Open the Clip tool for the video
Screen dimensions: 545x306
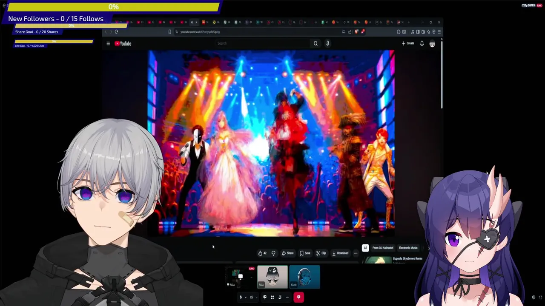tap(321, 253)
